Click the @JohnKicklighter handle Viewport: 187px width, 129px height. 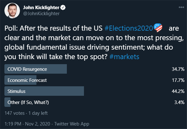(x=41, y=14)
